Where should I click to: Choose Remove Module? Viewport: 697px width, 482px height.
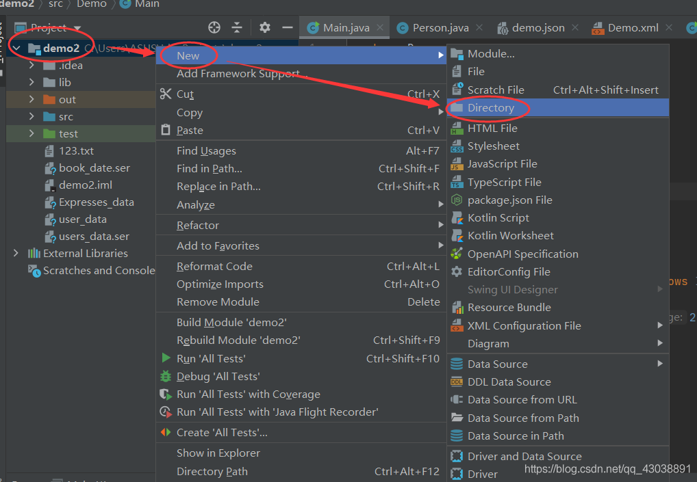(301, 302)
